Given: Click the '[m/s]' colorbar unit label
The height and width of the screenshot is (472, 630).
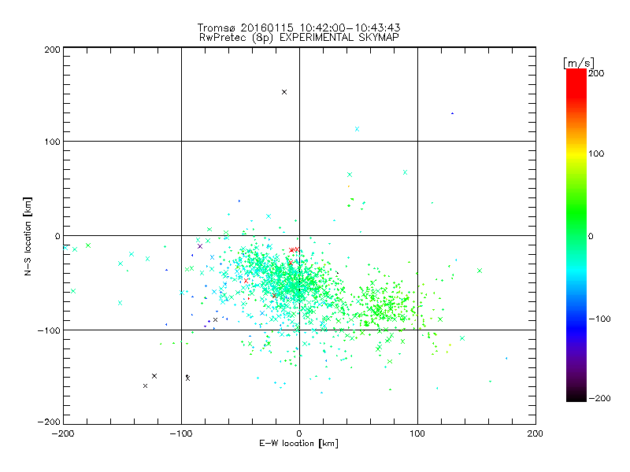Looking at the screenshot, I should (x=579, y=63).
